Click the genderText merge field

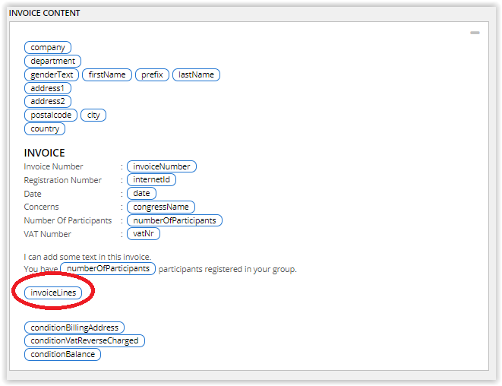click(x=52, y=75)
